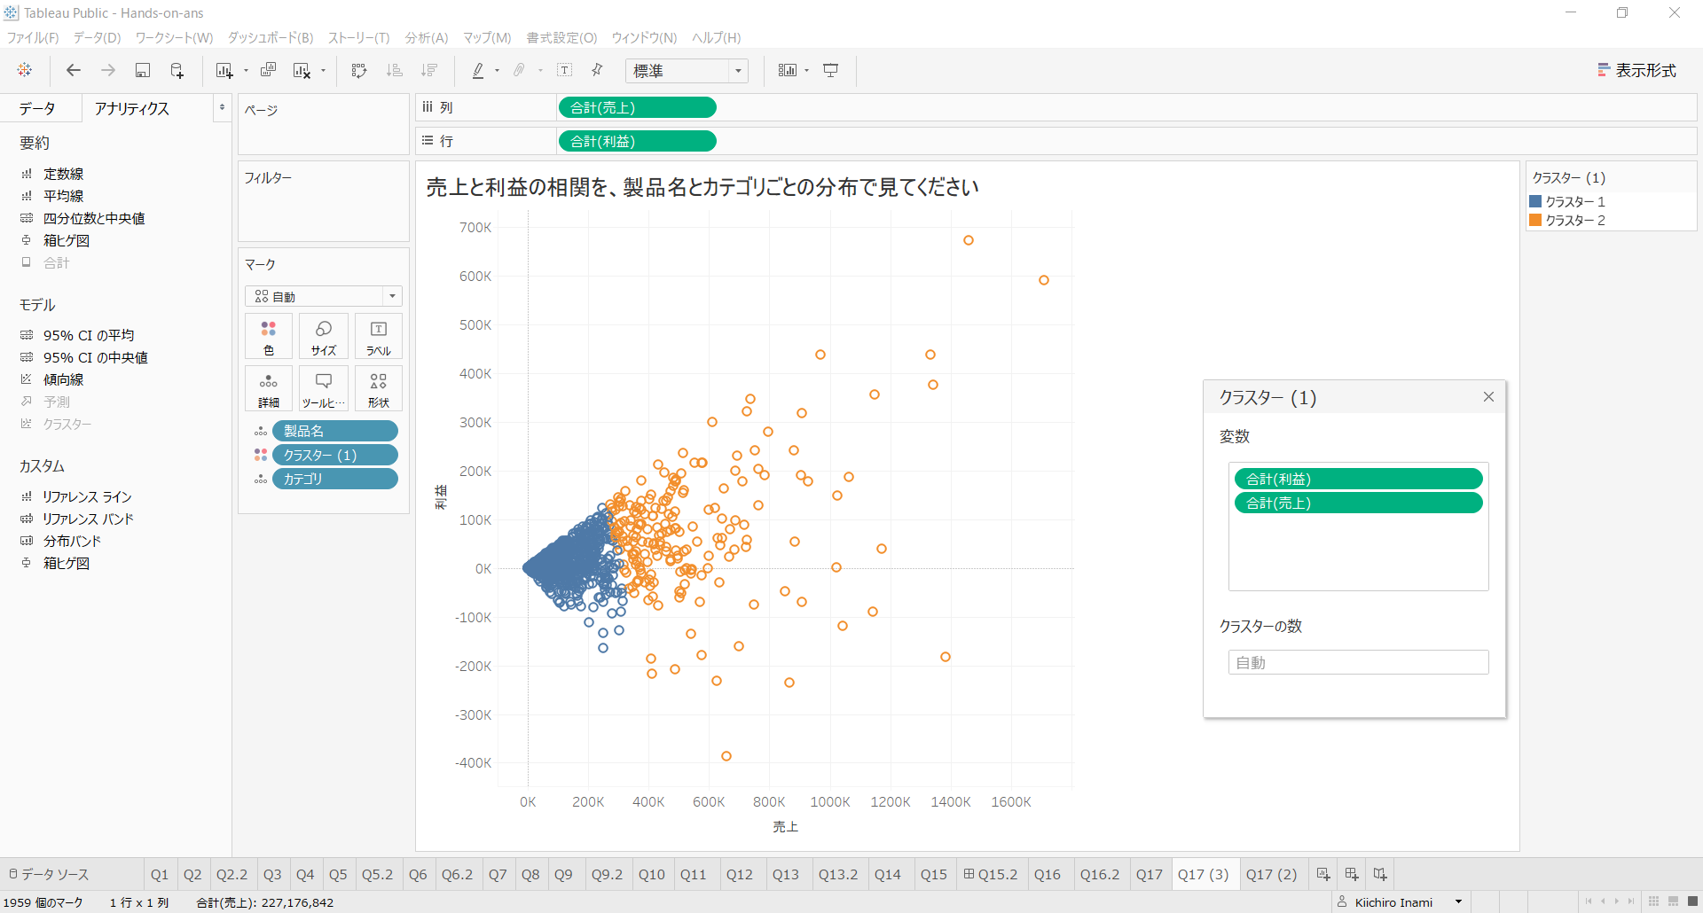The image size is (1703, 913).
Task: Add a new dashboard tab icon
Action: pos(1352,874)
